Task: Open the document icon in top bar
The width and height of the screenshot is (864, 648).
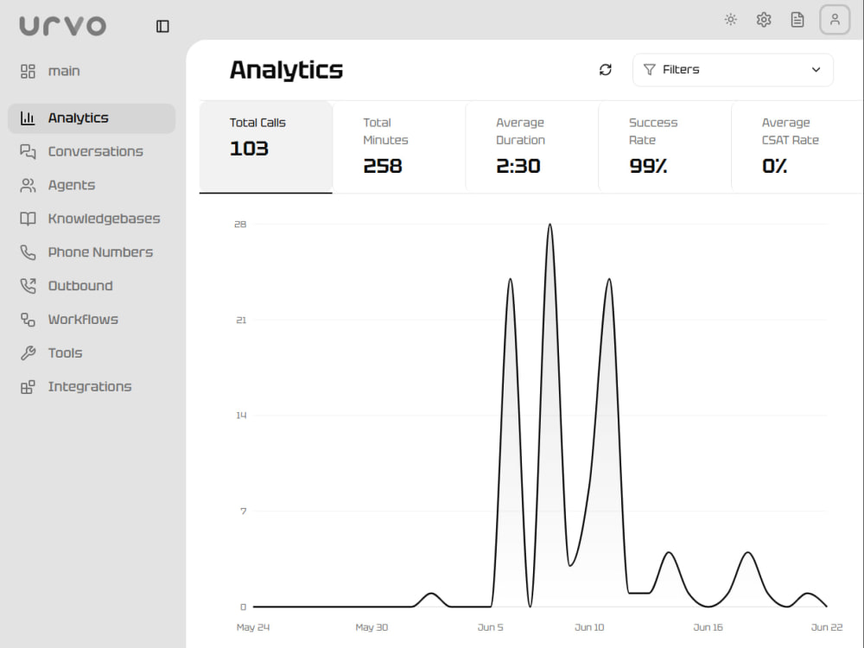Action: pos(797,20)
